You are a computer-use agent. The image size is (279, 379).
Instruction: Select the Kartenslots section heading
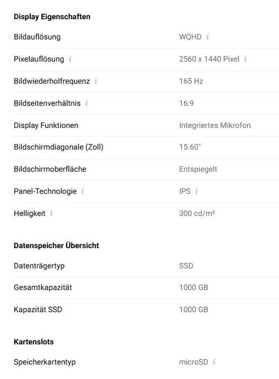tap(33, 342)
